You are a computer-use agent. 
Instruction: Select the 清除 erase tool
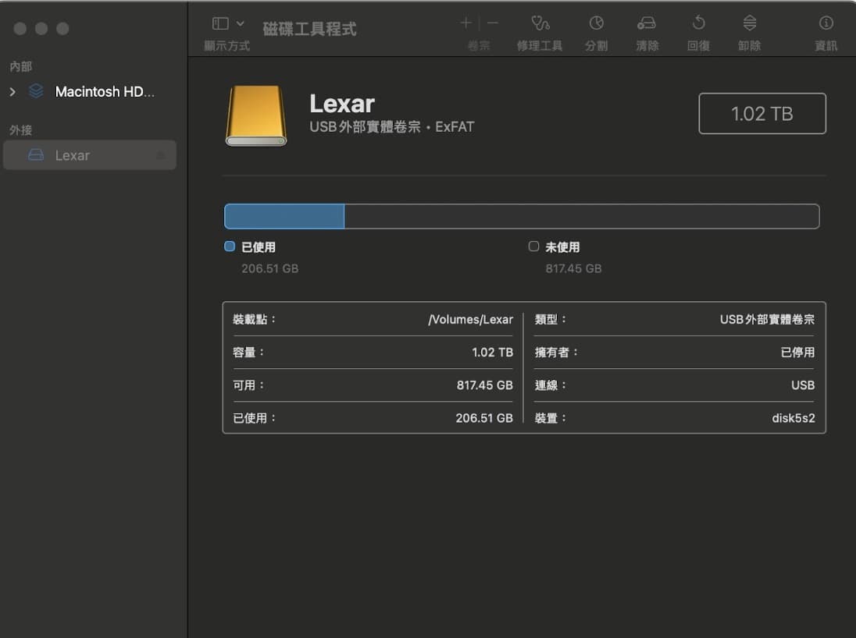647,23
